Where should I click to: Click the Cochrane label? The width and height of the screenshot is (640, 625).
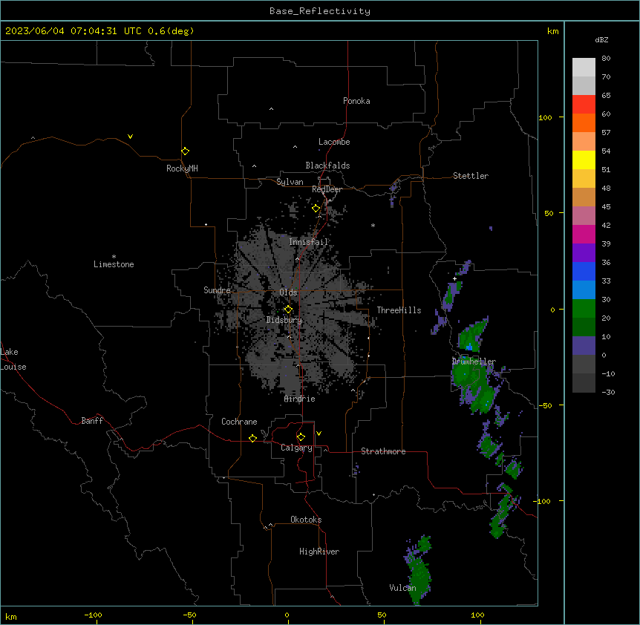[239, 422]
